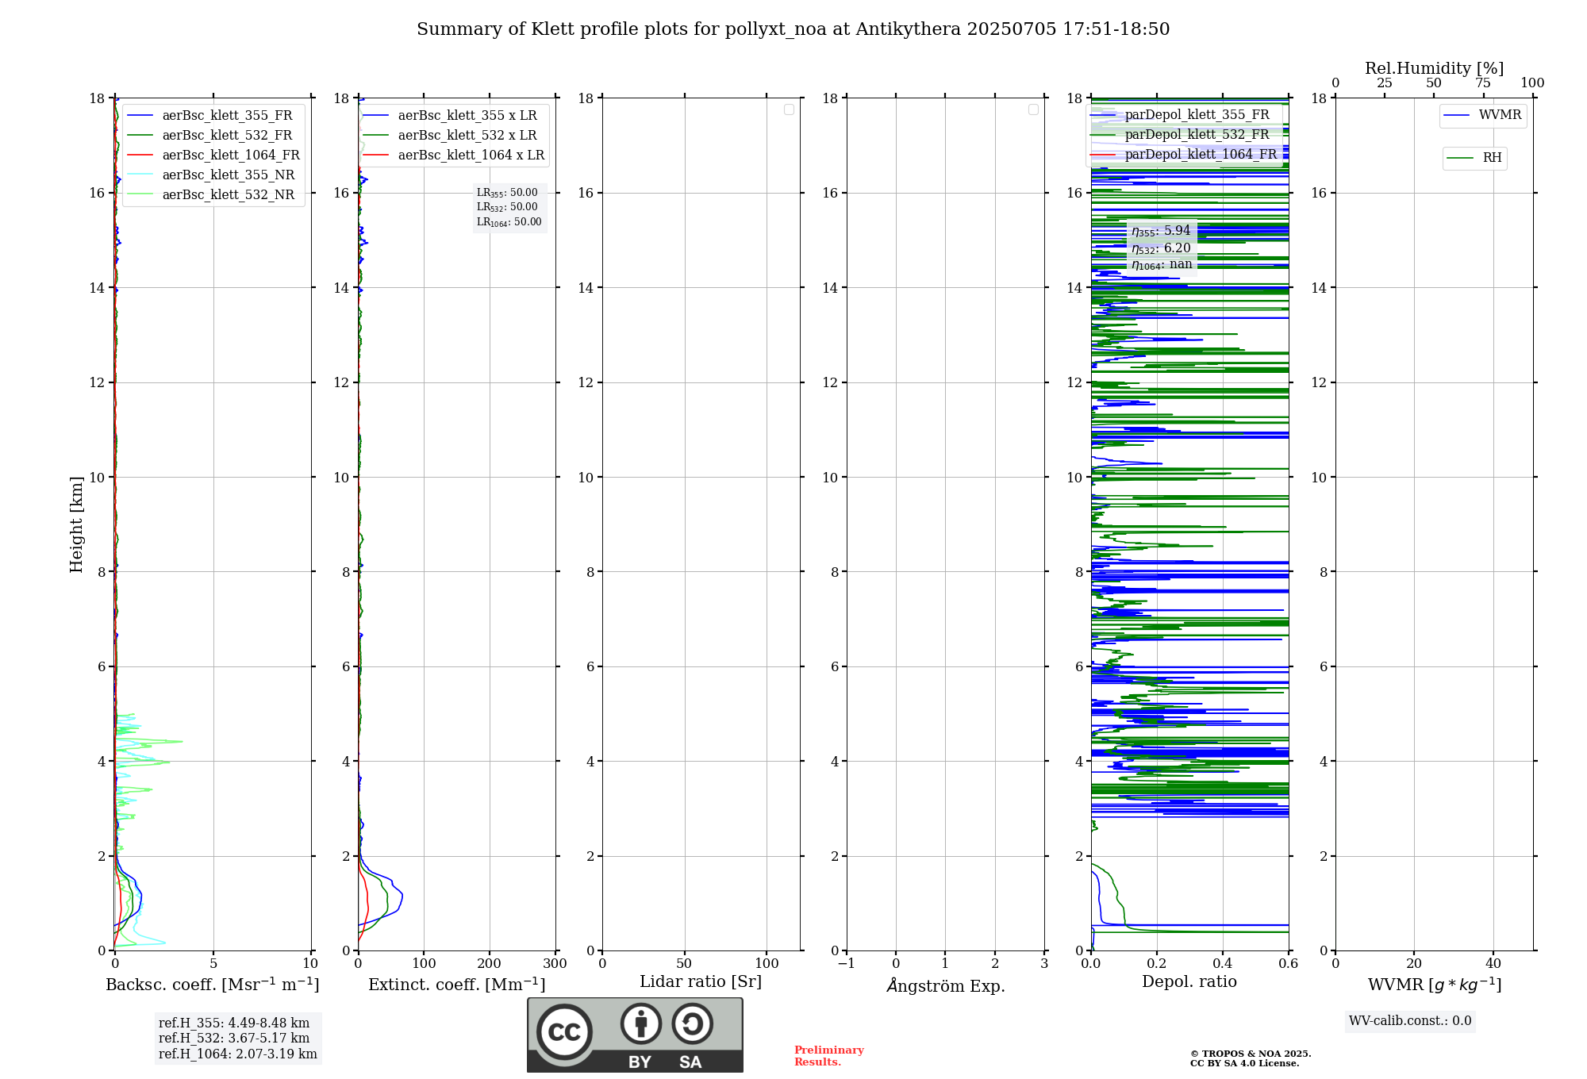Click the Rel.Humidity [%] top axis title
1587x1079 pixels.
point(1434,68)
